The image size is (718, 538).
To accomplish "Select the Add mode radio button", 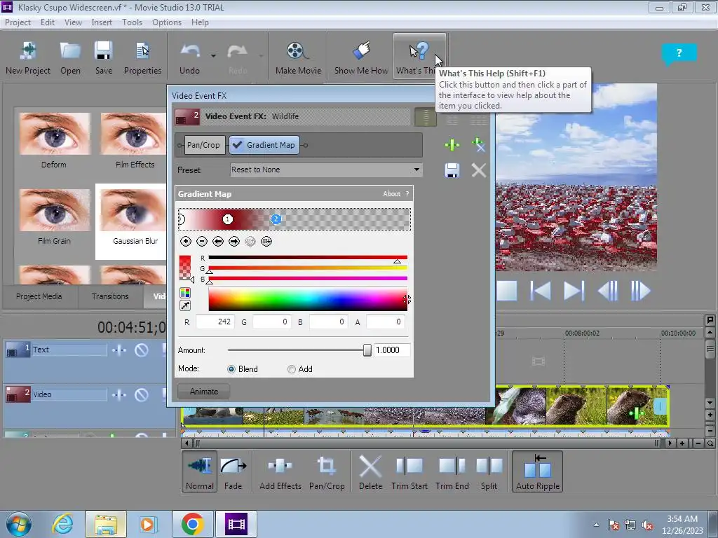I will 291,369.
